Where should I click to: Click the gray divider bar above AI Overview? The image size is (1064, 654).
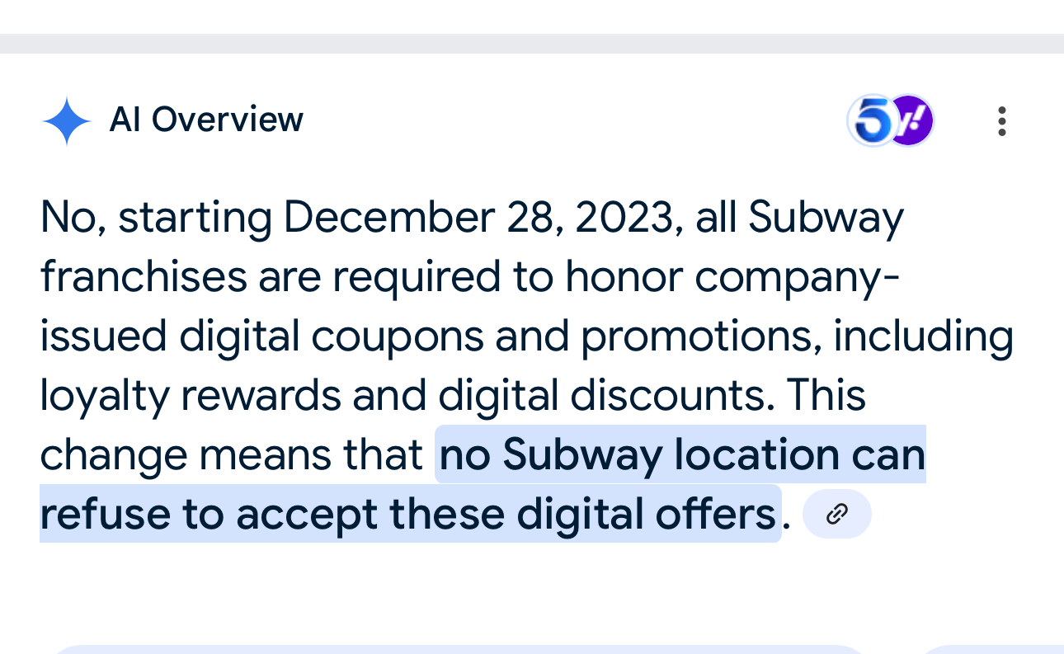(x=532, y=44)
